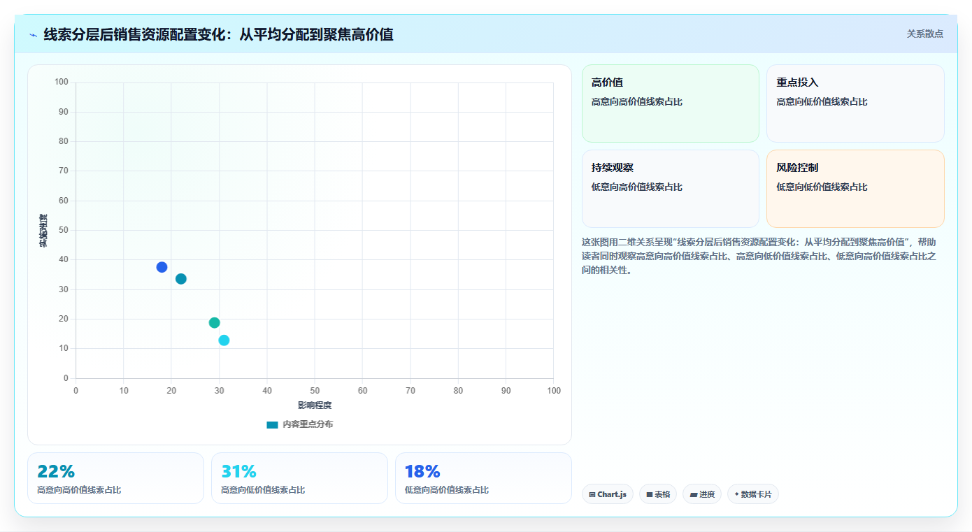
Task: Click the 内容重点分布 legend color box
Action: pos(272,424)
